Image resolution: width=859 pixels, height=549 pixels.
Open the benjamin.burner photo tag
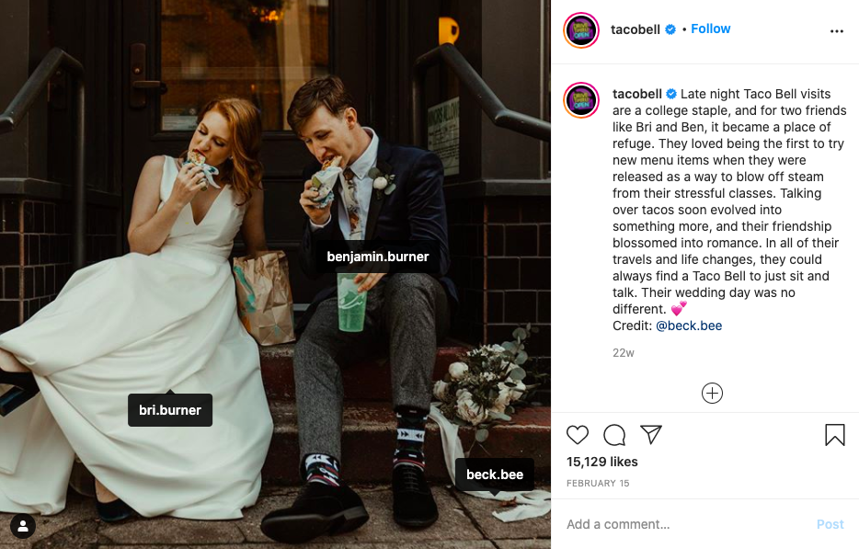378,257
